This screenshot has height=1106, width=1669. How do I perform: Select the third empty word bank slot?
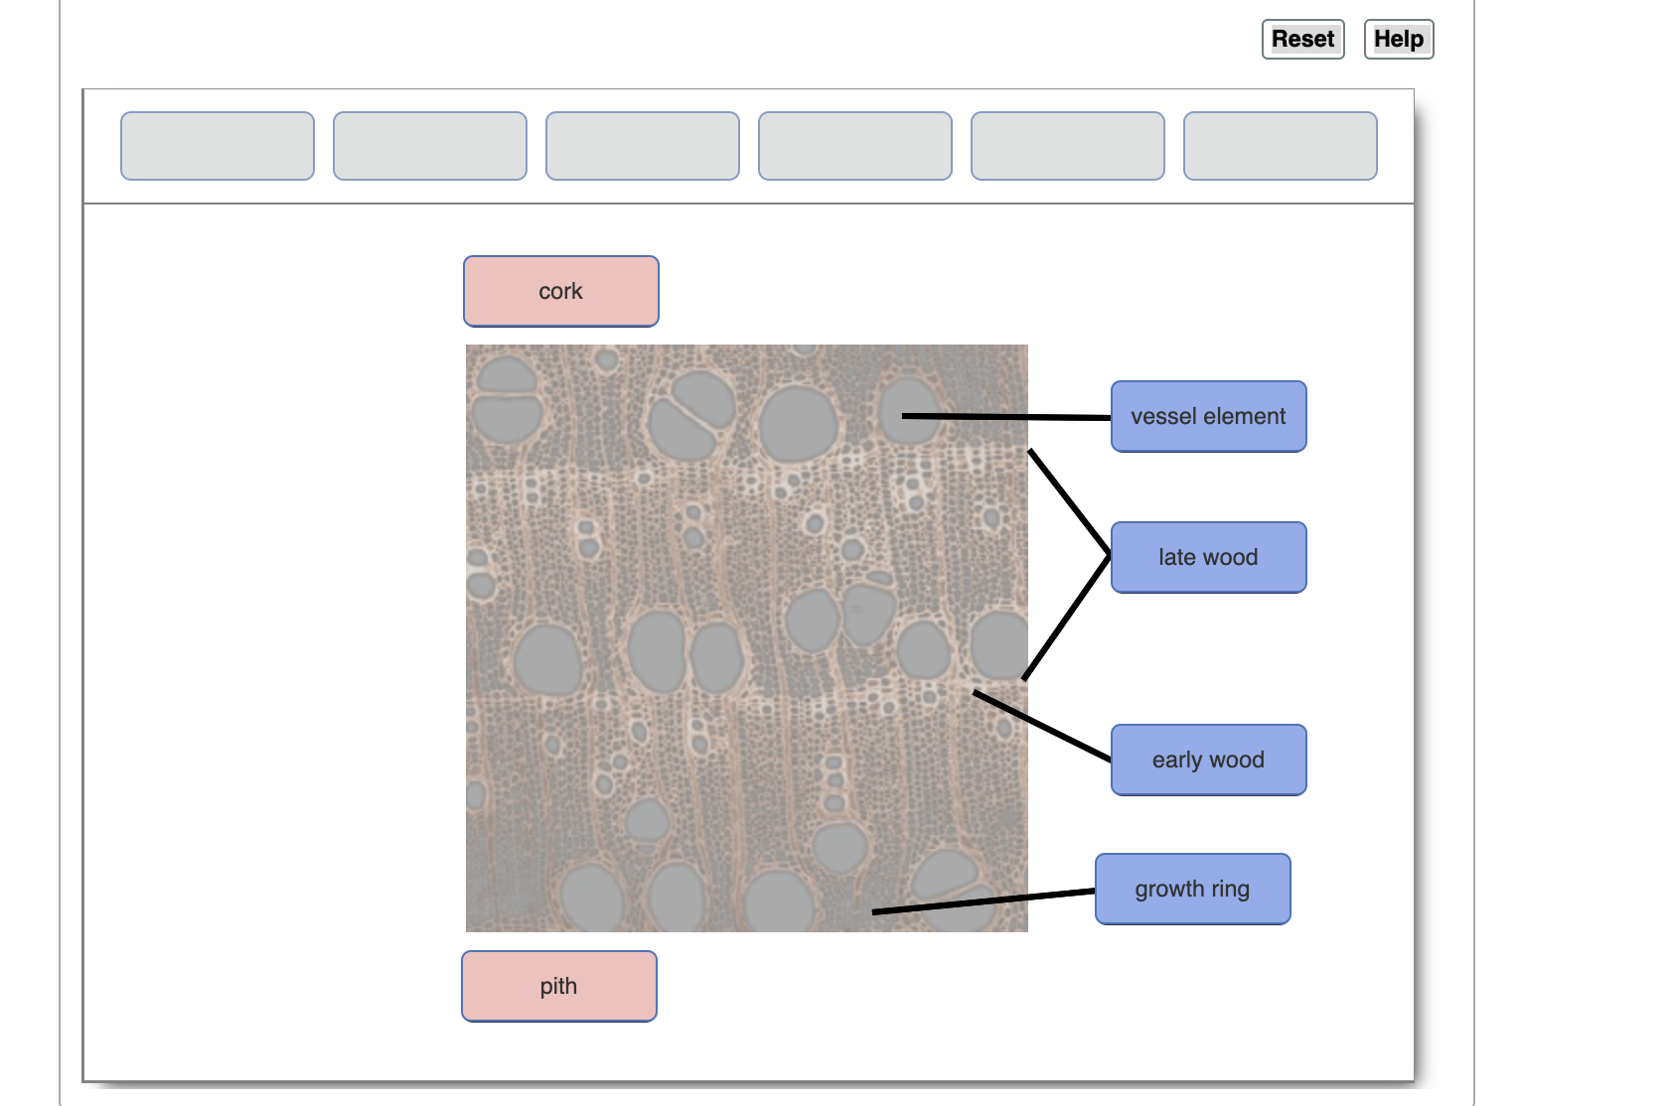click(x=642, y=145)
